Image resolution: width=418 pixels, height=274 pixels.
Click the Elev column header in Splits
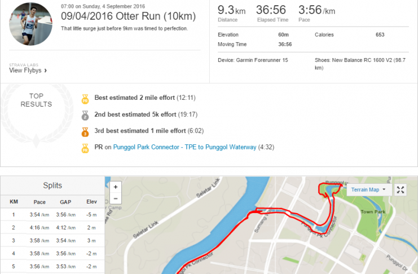(91, 202)
